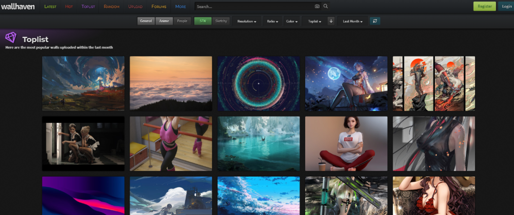514x215 pixels.
Task: Open the red sun samurai panels wallpaper
Action: pos(434,84)
